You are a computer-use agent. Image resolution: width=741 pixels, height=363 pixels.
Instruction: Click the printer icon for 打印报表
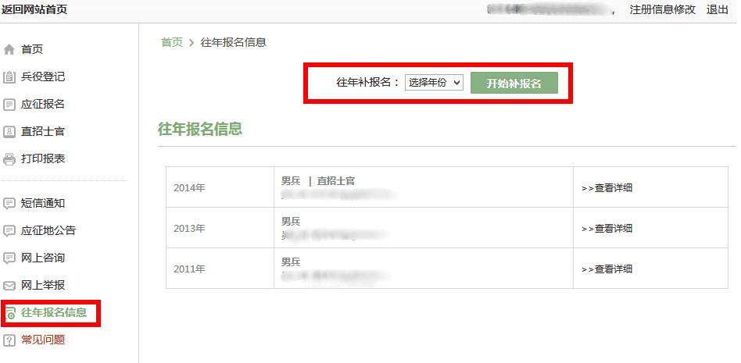9,159
